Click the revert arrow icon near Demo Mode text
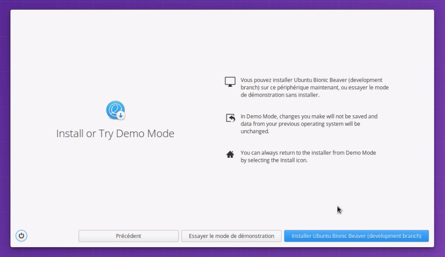445x257 pixels. pyautogui.click(x=230, y=118)
